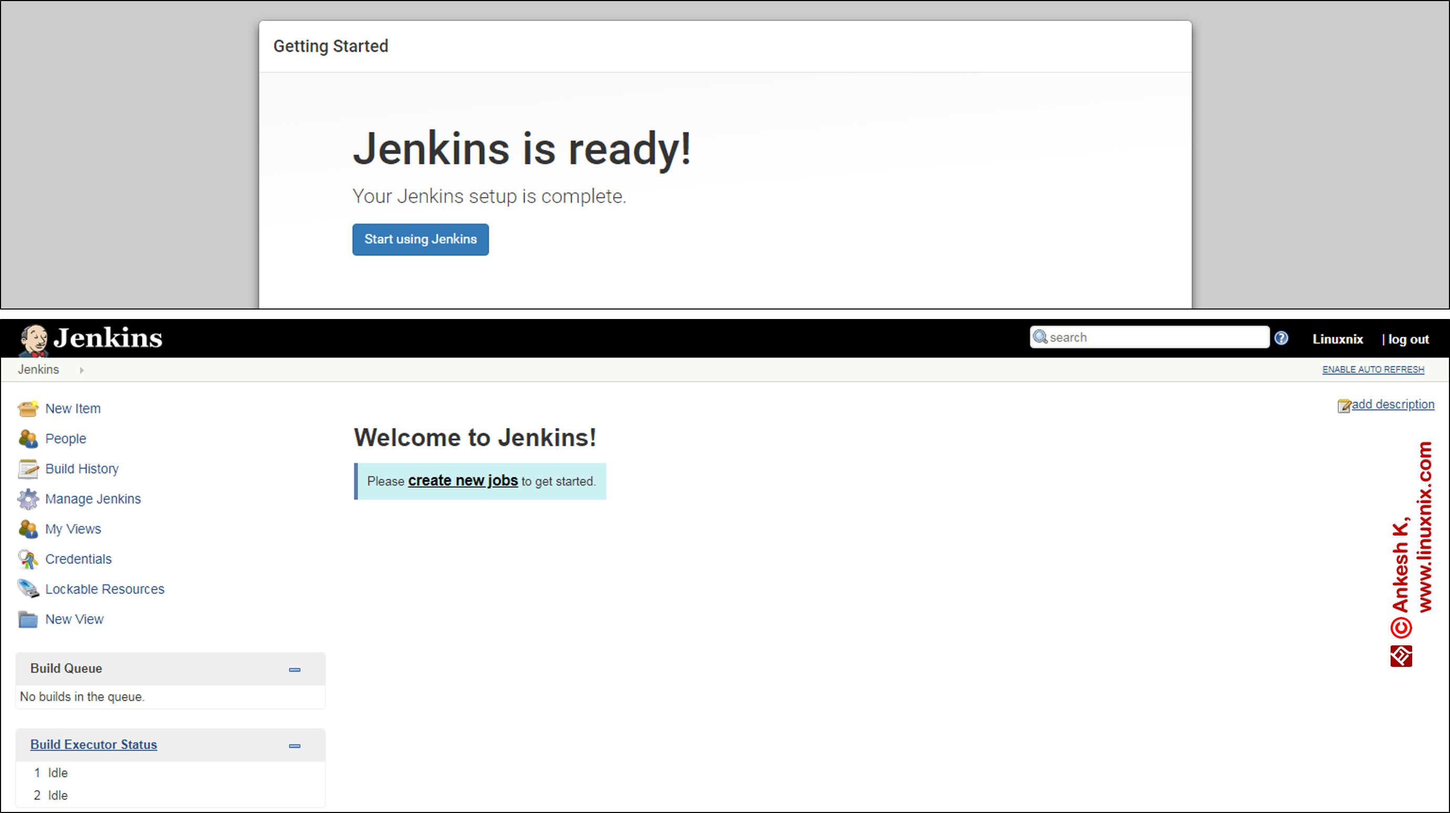Click the add description link

pyautogui.click(x=1393, y=404)
